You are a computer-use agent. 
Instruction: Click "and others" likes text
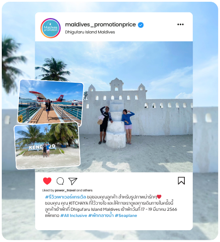click(84, 190)
